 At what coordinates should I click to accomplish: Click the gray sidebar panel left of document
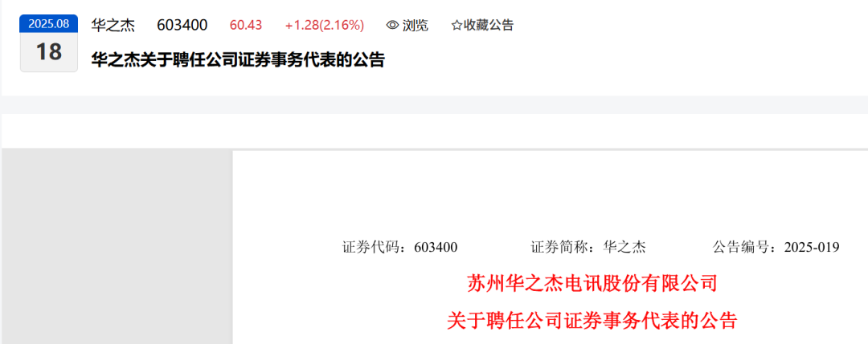pos(117,247)
